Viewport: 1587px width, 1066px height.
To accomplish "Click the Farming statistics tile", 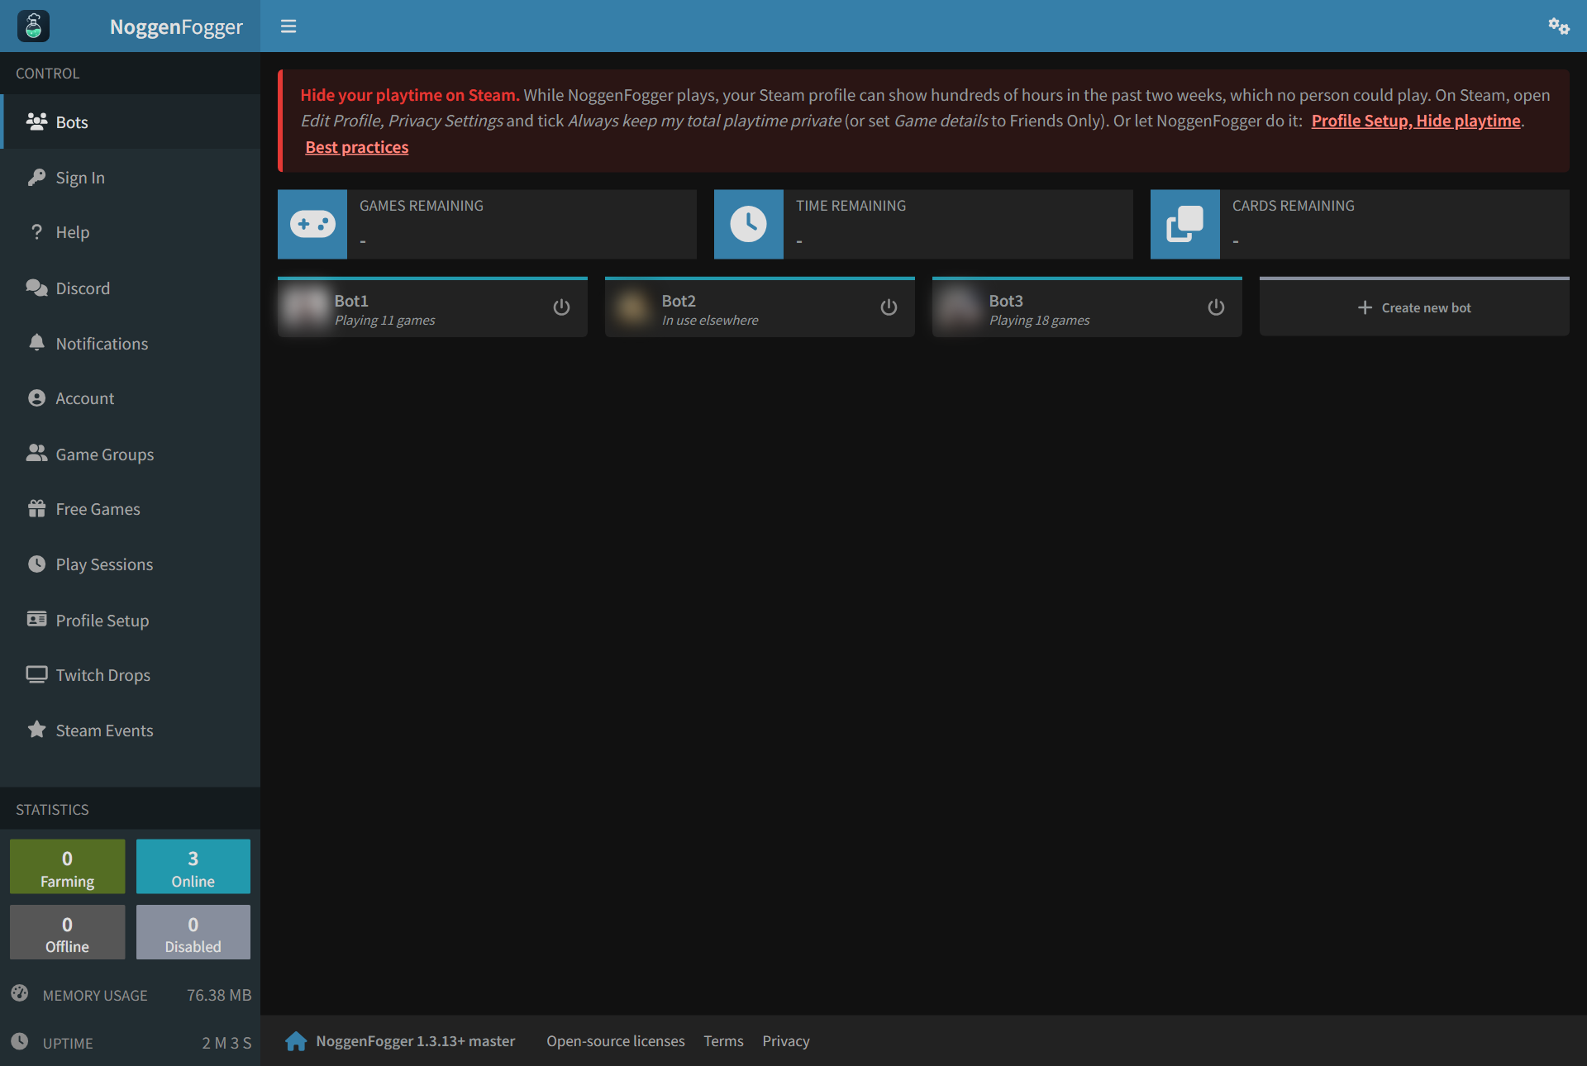I will (68, 867).
